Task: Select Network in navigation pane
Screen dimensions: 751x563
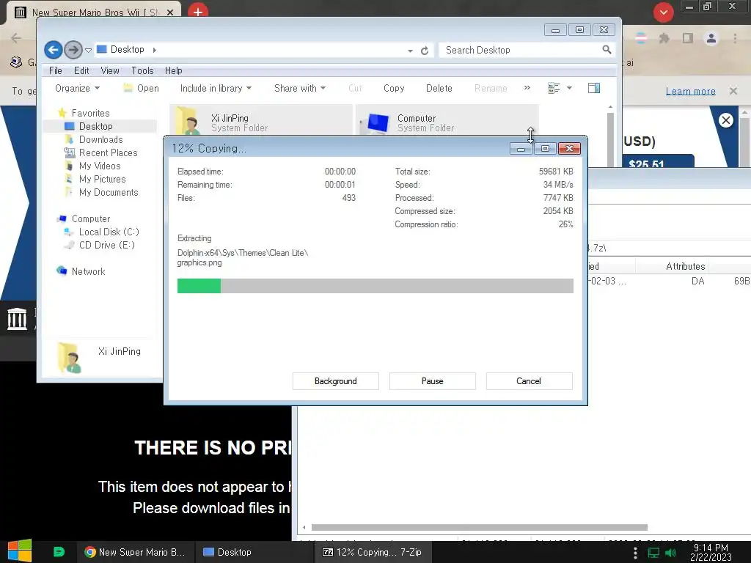Action: pyautogui.click(x=88, y=271)
